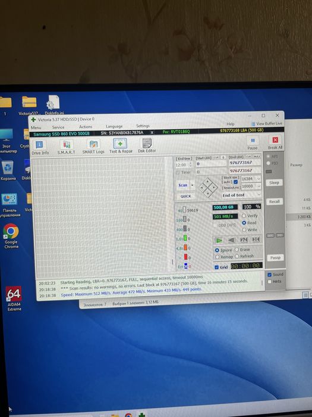312x417 pixels.
Task: Click the butterfly seek scan button
Action: [x=256, y=239]
